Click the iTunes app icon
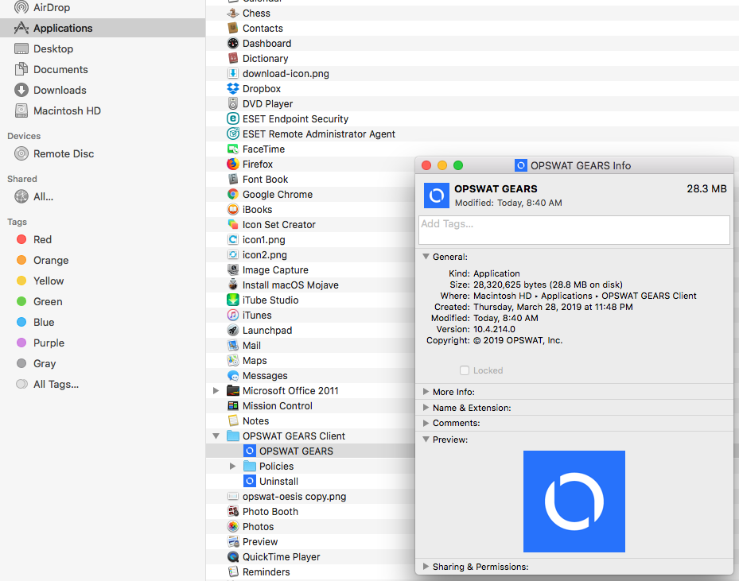This screenshot has width=739, height=581. click(x=233, y=315)
